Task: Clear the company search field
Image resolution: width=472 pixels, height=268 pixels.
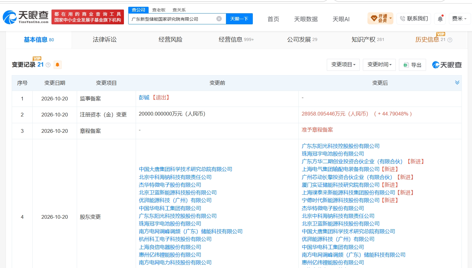Action: [219, 19]
